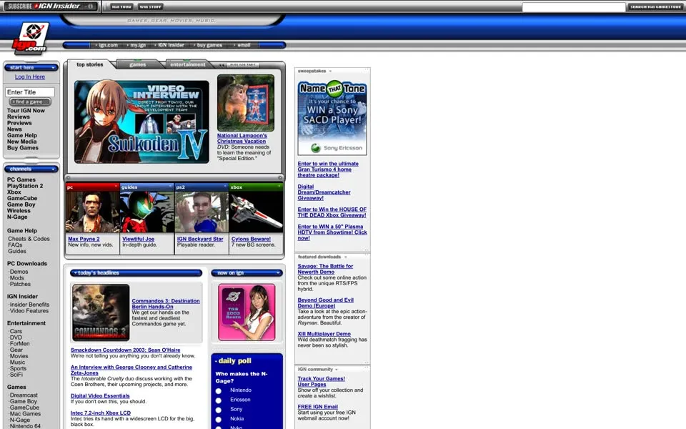
Task: Open Video Features under IGN Insider
Action: coord(29,311)
